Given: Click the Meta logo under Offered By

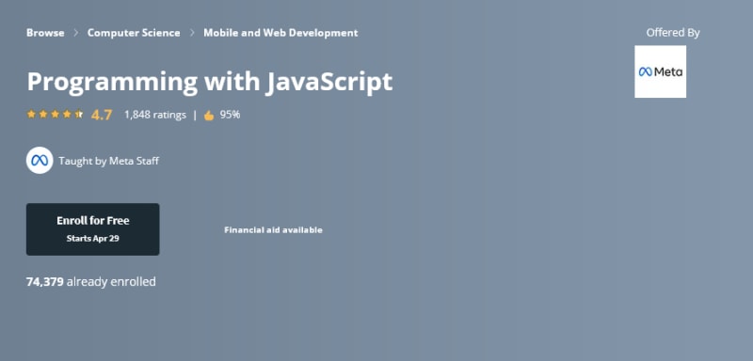Looking at the screenshot, I should (x=661, y=71).
